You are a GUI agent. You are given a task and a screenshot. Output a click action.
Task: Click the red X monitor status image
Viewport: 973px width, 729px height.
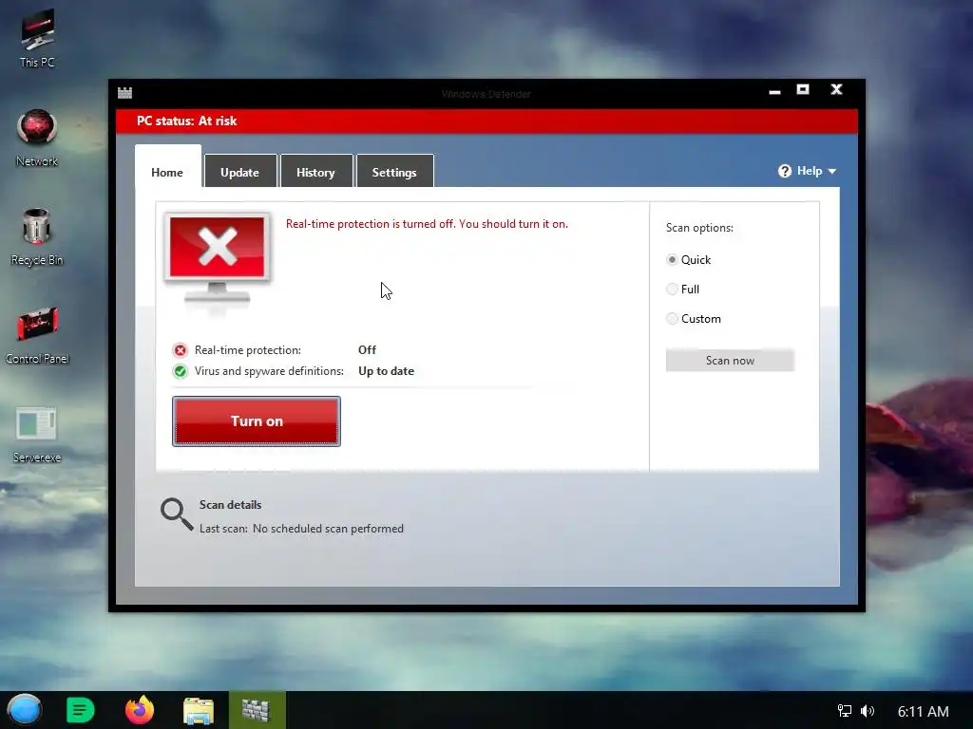coord(218,261)
